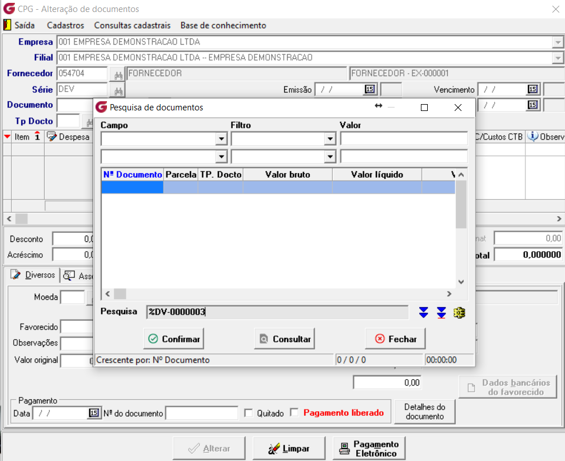
Task: Open the yellow gear search settings
Action: pos(459,312)
